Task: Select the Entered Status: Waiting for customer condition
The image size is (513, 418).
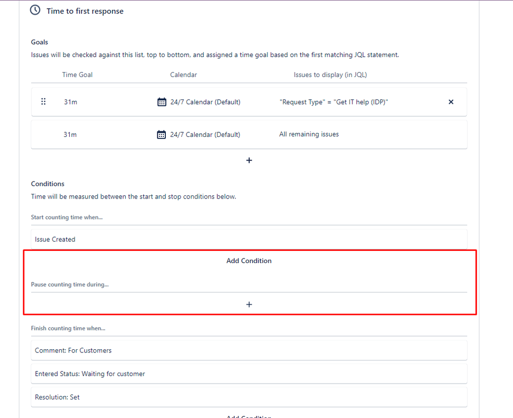Action: [249, 374]
